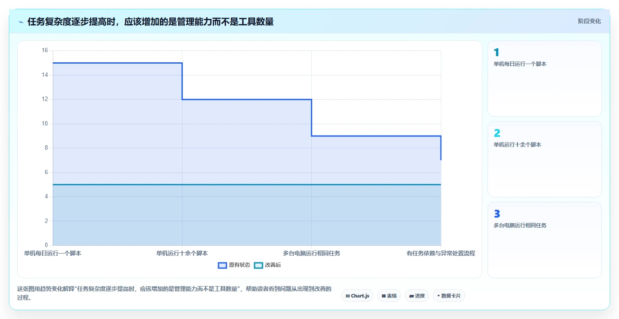Open stage card 3 多台电脑运行相同任务

tap(545, 240)
